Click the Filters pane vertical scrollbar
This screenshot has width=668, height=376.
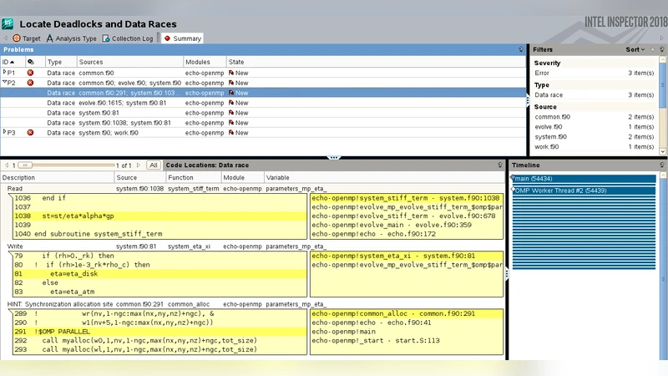click(x=662, y=85)
